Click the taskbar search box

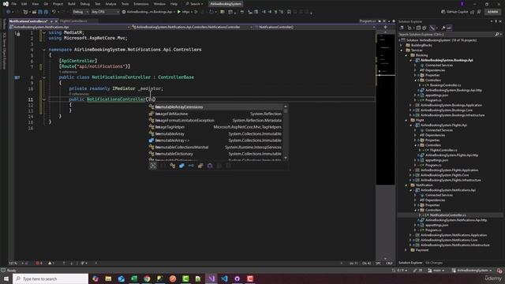[50, 278]
